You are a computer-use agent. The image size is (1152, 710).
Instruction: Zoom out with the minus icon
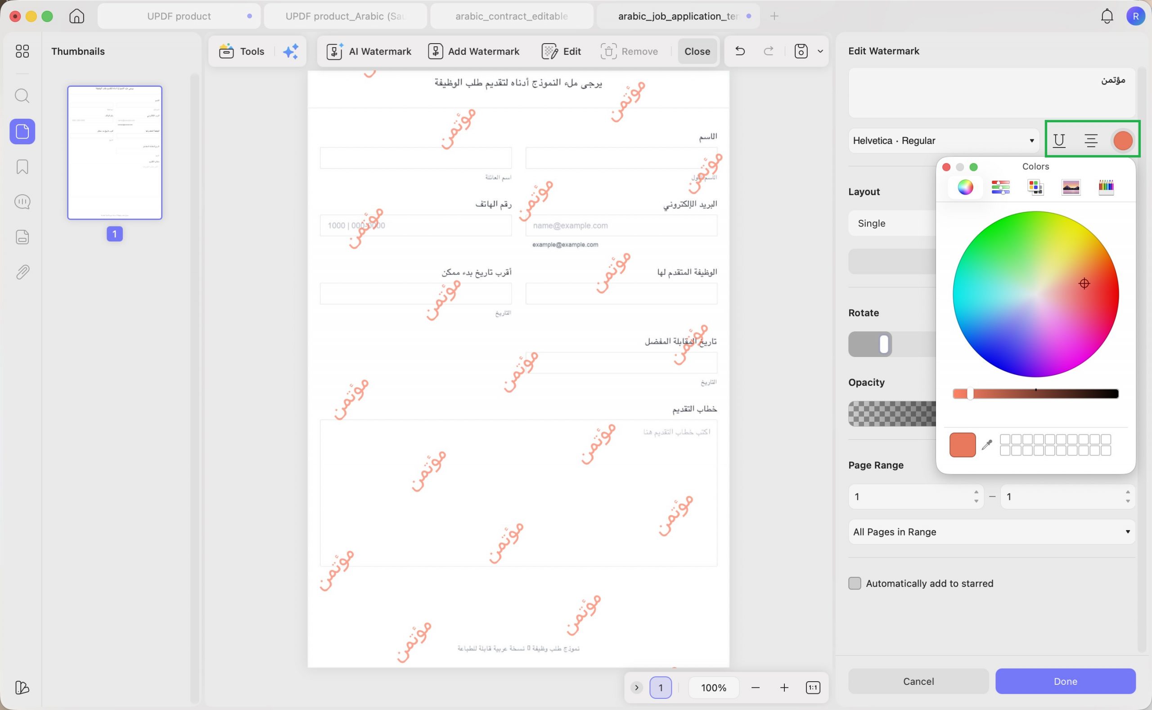coord(756,688)
